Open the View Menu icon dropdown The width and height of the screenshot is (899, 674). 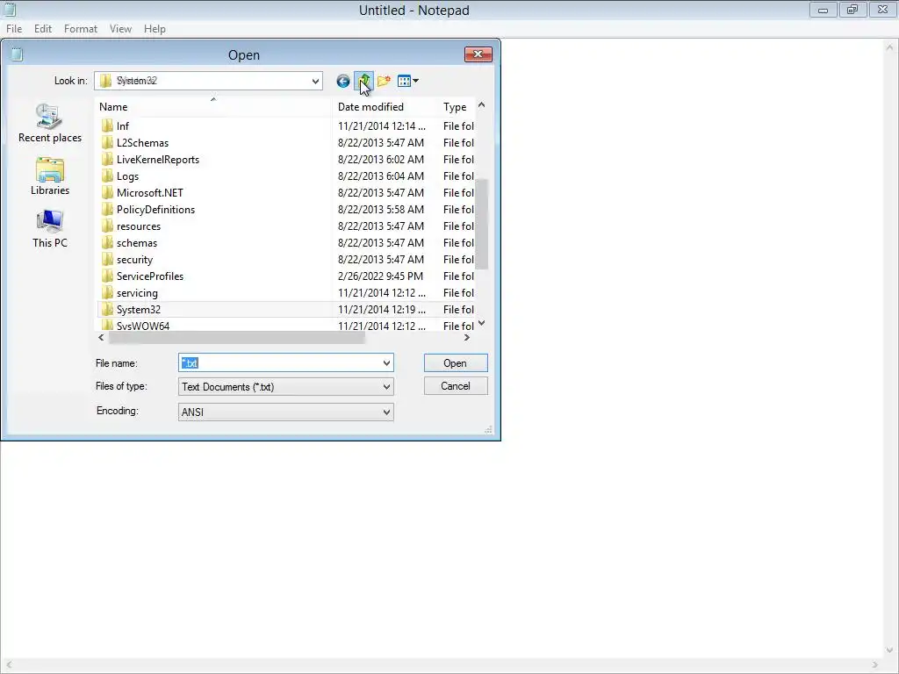point(407,81)
